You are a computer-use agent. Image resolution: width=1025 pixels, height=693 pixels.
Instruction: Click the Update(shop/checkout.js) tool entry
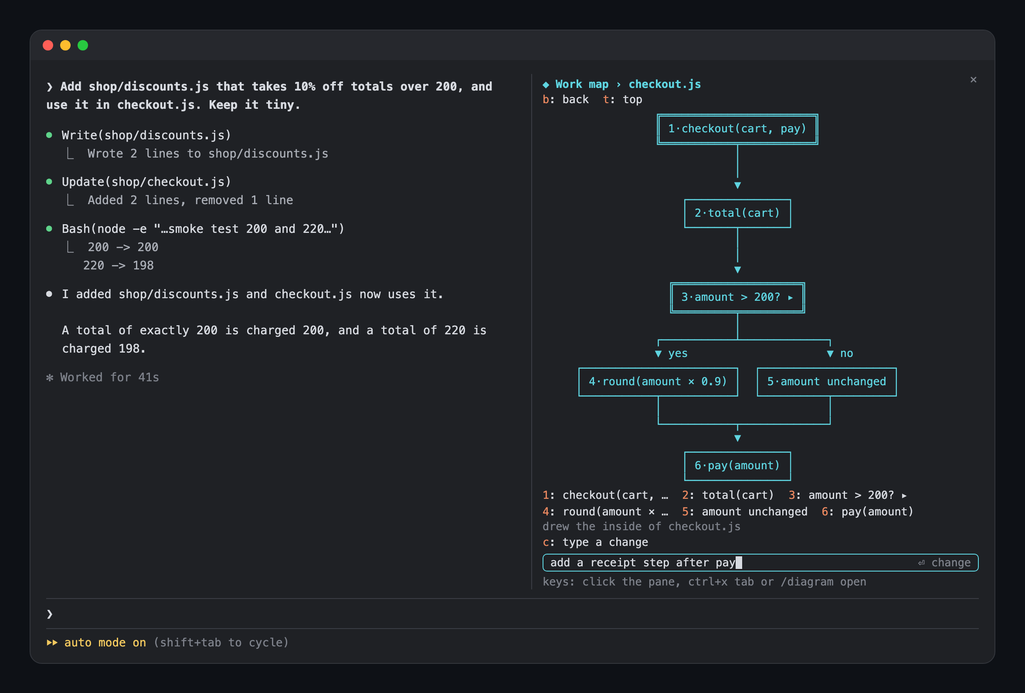coord(146,182)
